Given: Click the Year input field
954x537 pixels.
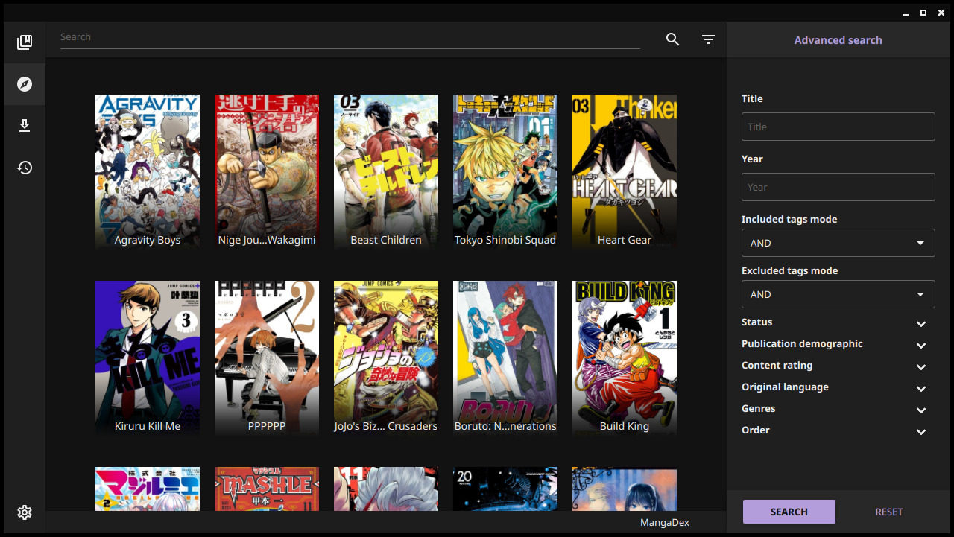Looking at the screenshot, I should pos(838,187).
